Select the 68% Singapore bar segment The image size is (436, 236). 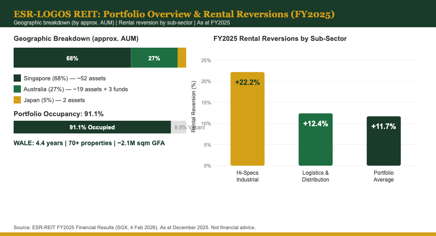[x=72, y=58]
